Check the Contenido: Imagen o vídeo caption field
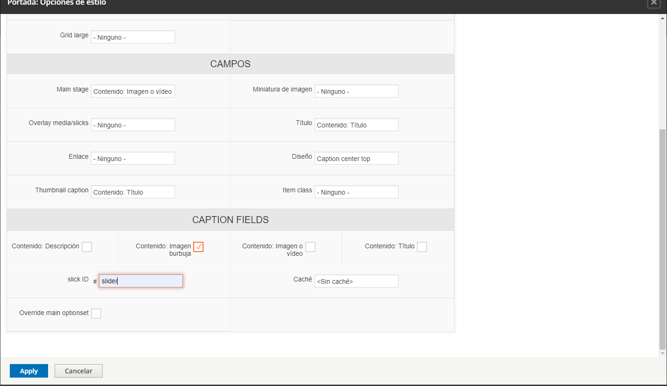Viewport: 667px width, 386px height. tap(310, 246)
